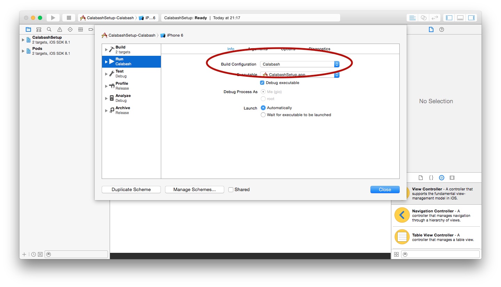Toggle the bottom Debug area
Image resolution: width=501 pixels, height=287 pixels.
(460, 18)
